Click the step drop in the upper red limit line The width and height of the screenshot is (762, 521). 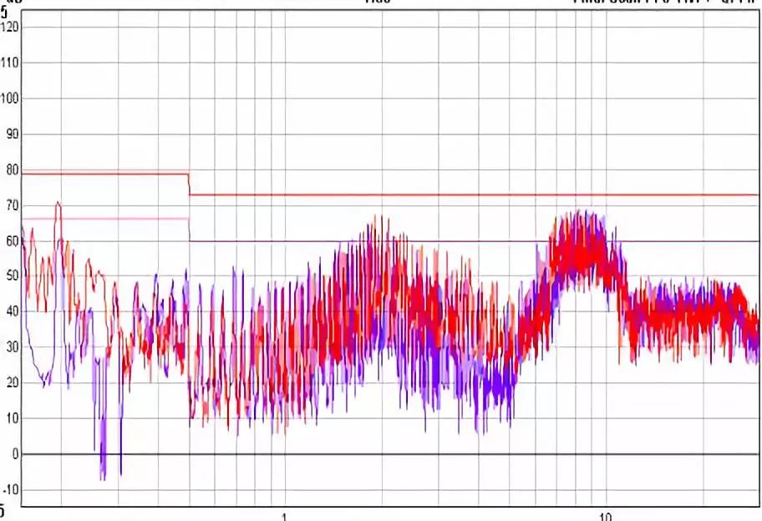pos(190,185)
